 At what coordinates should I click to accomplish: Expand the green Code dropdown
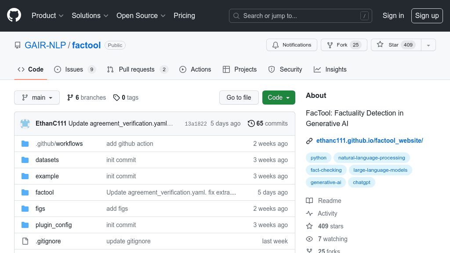(279, 98)
